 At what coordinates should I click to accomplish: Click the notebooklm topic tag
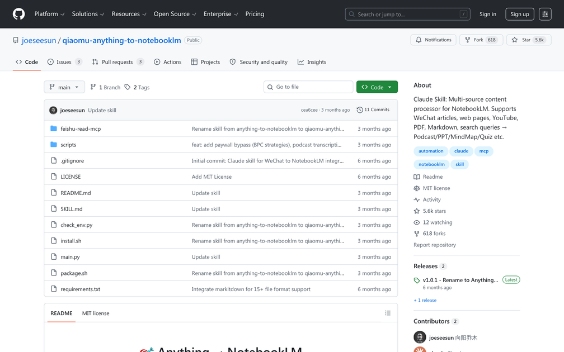pos(431,164)
